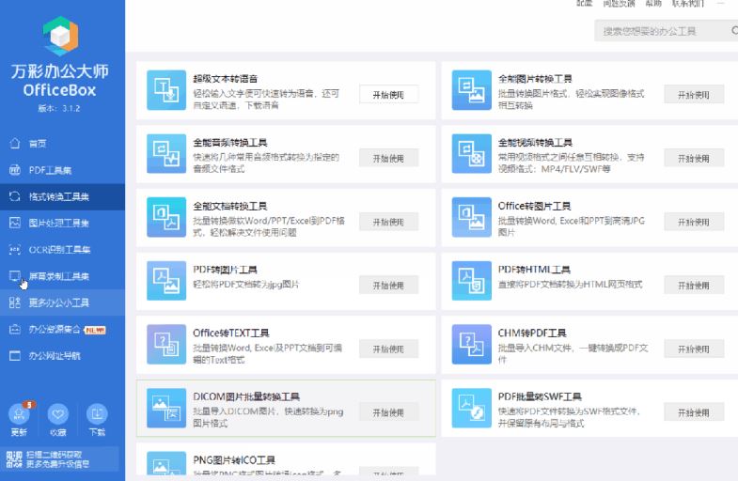
Task: Click the 搜索您想要的办公工具 search field
Action: point(658,31)
